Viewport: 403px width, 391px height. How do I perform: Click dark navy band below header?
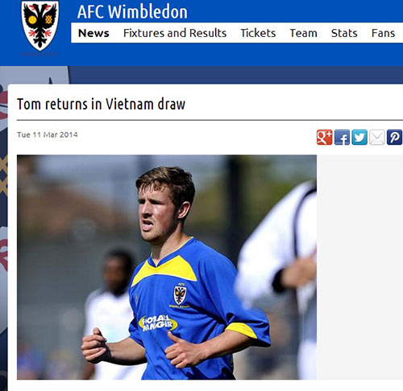tap(236, 75)
